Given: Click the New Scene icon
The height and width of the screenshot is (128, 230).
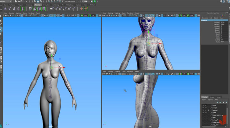Looking at the screenshot, I should [16, 1].
